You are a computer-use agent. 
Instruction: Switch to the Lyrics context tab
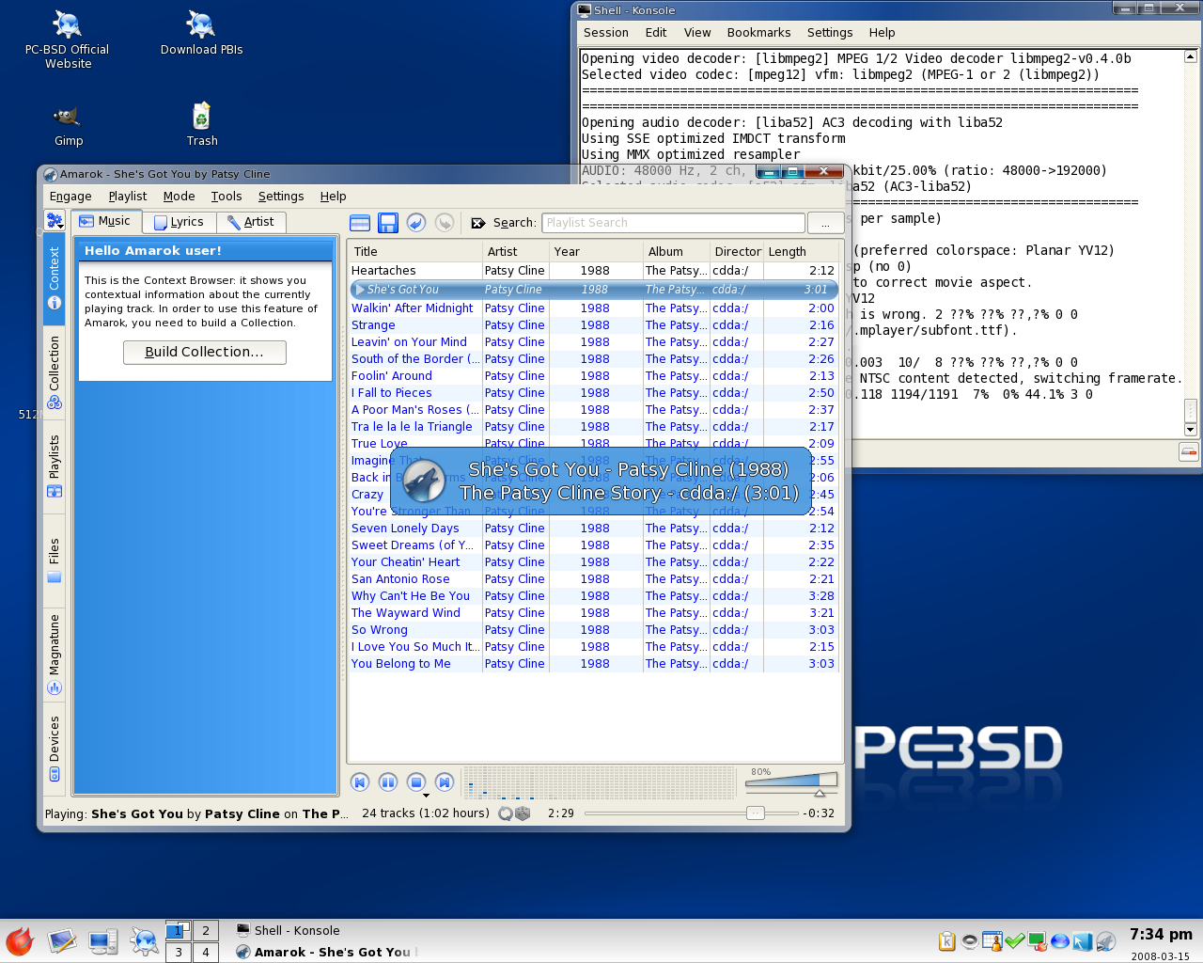[x=180, y=222]
